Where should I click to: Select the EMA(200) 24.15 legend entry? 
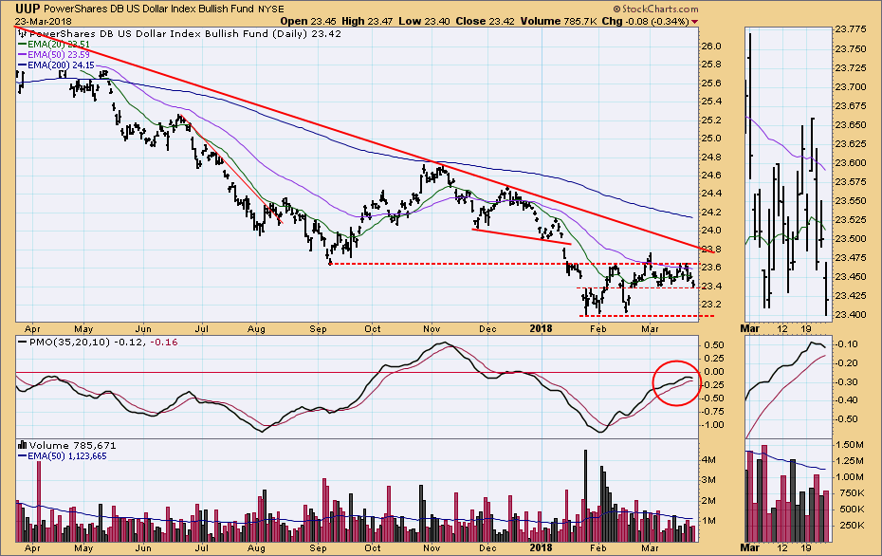click(x=61, y=65)
